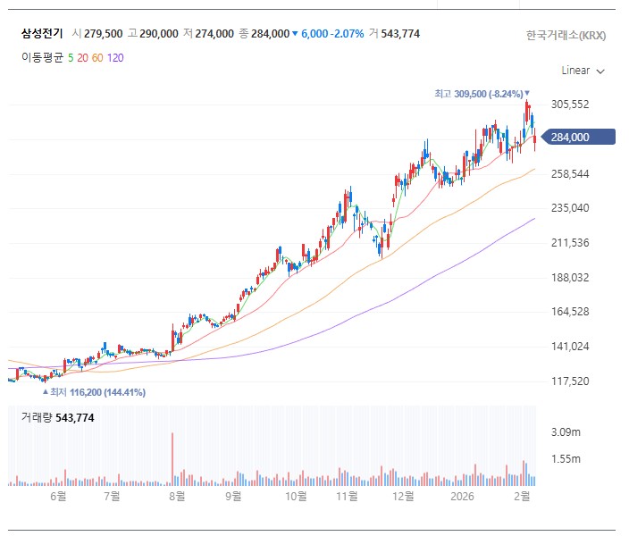
Task: Click the change value 6,000 -2.07%
Action: click(x=332, y=34)
